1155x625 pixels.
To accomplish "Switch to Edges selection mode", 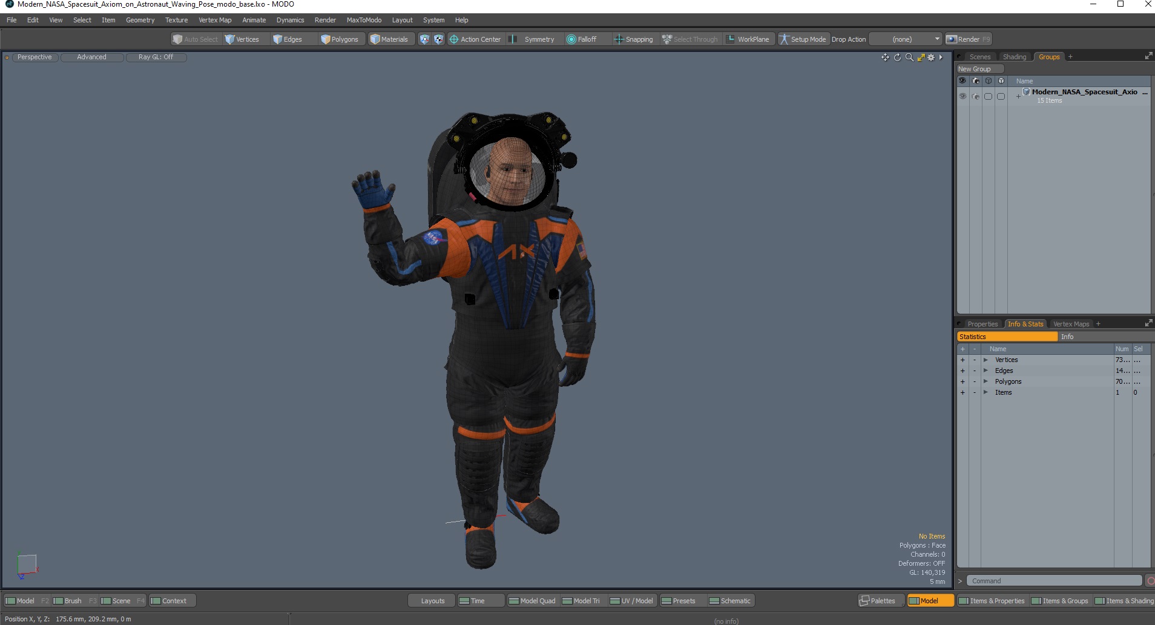I will tap(288, 39).
